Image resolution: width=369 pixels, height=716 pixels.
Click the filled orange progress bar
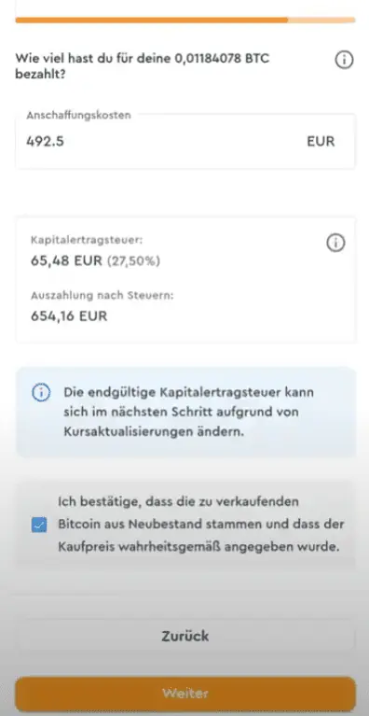click(x=152, y=21)
